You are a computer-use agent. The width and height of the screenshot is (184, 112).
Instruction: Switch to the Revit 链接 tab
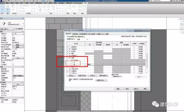point(105,34)
